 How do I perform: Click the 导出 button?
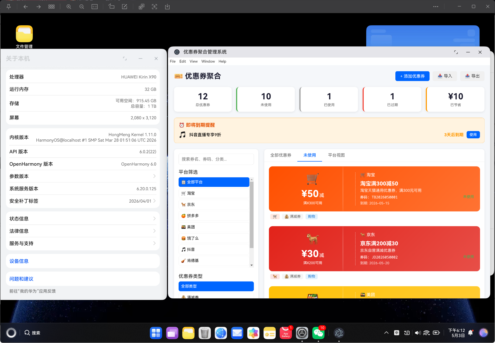pyautogui.click(x=472, y=76)
